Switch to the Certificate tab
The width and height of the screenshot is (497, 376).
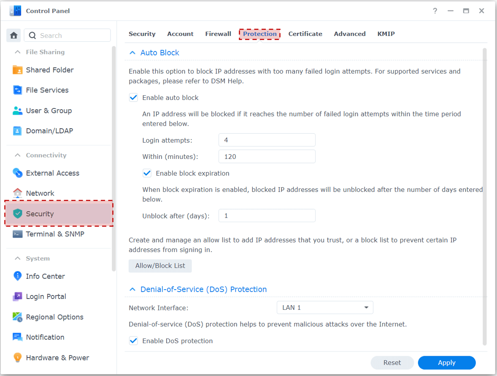tap(305, 34)
